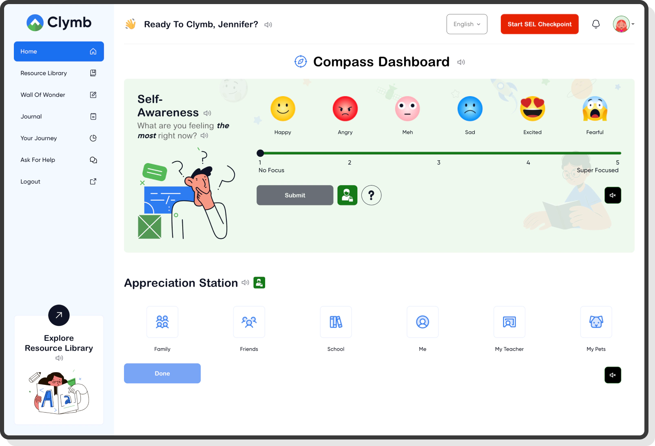
Task: Select the School appreciation category
Action: click(x=336, y=322)
